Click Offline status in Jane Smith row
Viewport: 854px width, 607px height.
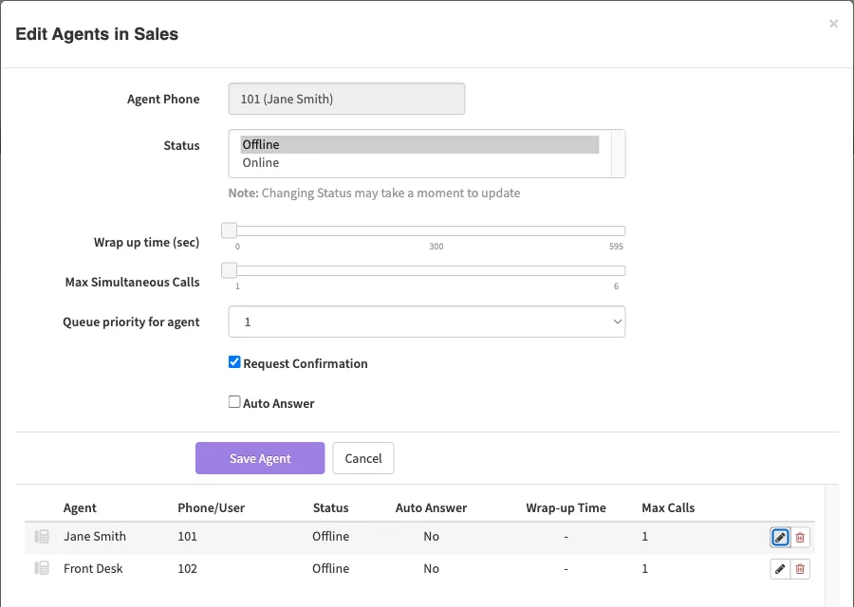330,536
